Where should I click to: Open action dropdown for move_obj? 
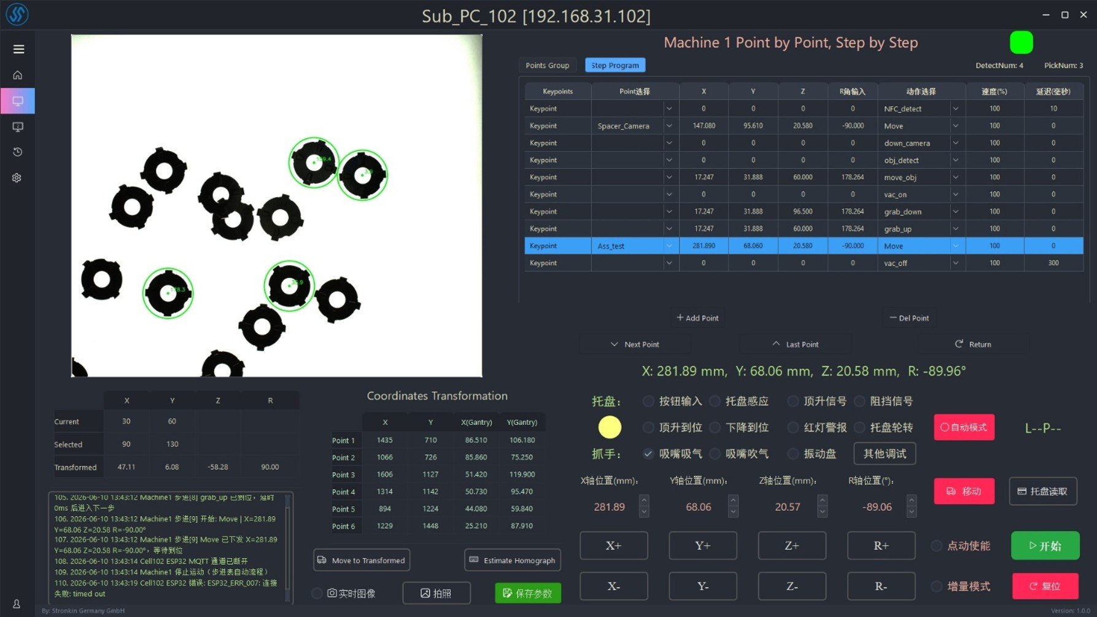[956, 177]
